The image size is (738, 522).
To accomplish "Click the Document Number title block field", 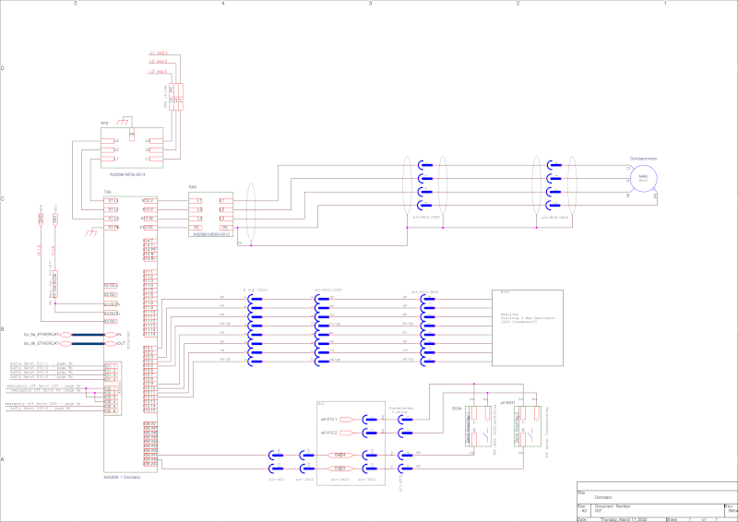I will tap(613, 507).
